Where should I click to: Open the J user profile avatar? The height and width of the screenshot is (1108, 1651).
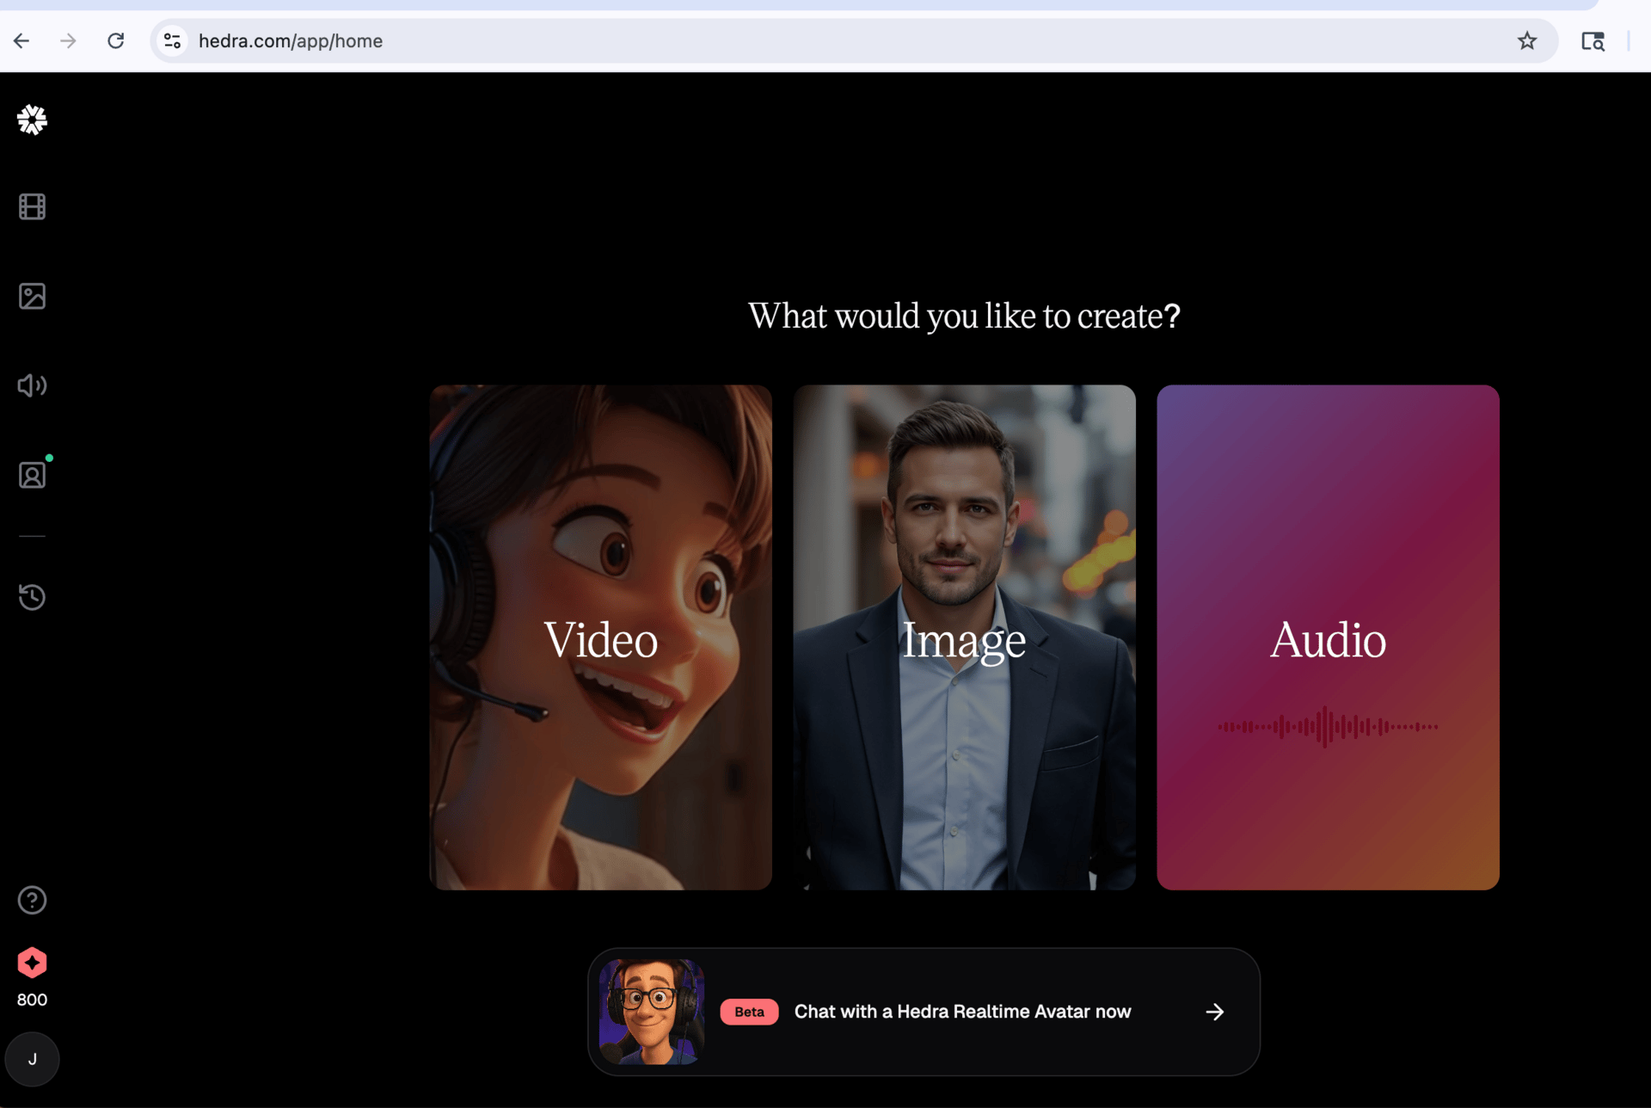[x=32, y=1059]
